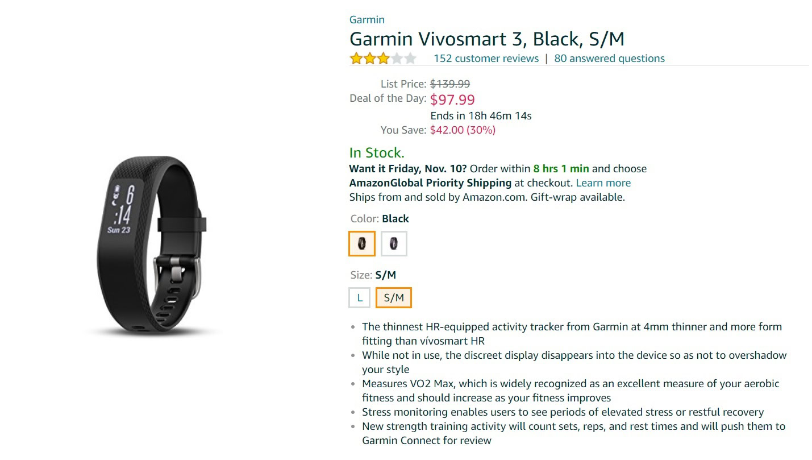
Task: Click the Garmin Vivosmart 3 product title
Action: 486,39
